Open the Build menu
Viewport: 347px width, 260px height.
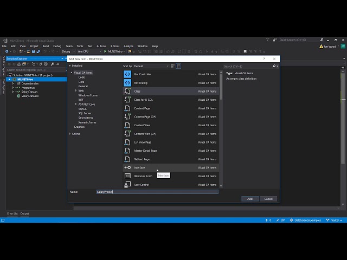tap(46, 46)
